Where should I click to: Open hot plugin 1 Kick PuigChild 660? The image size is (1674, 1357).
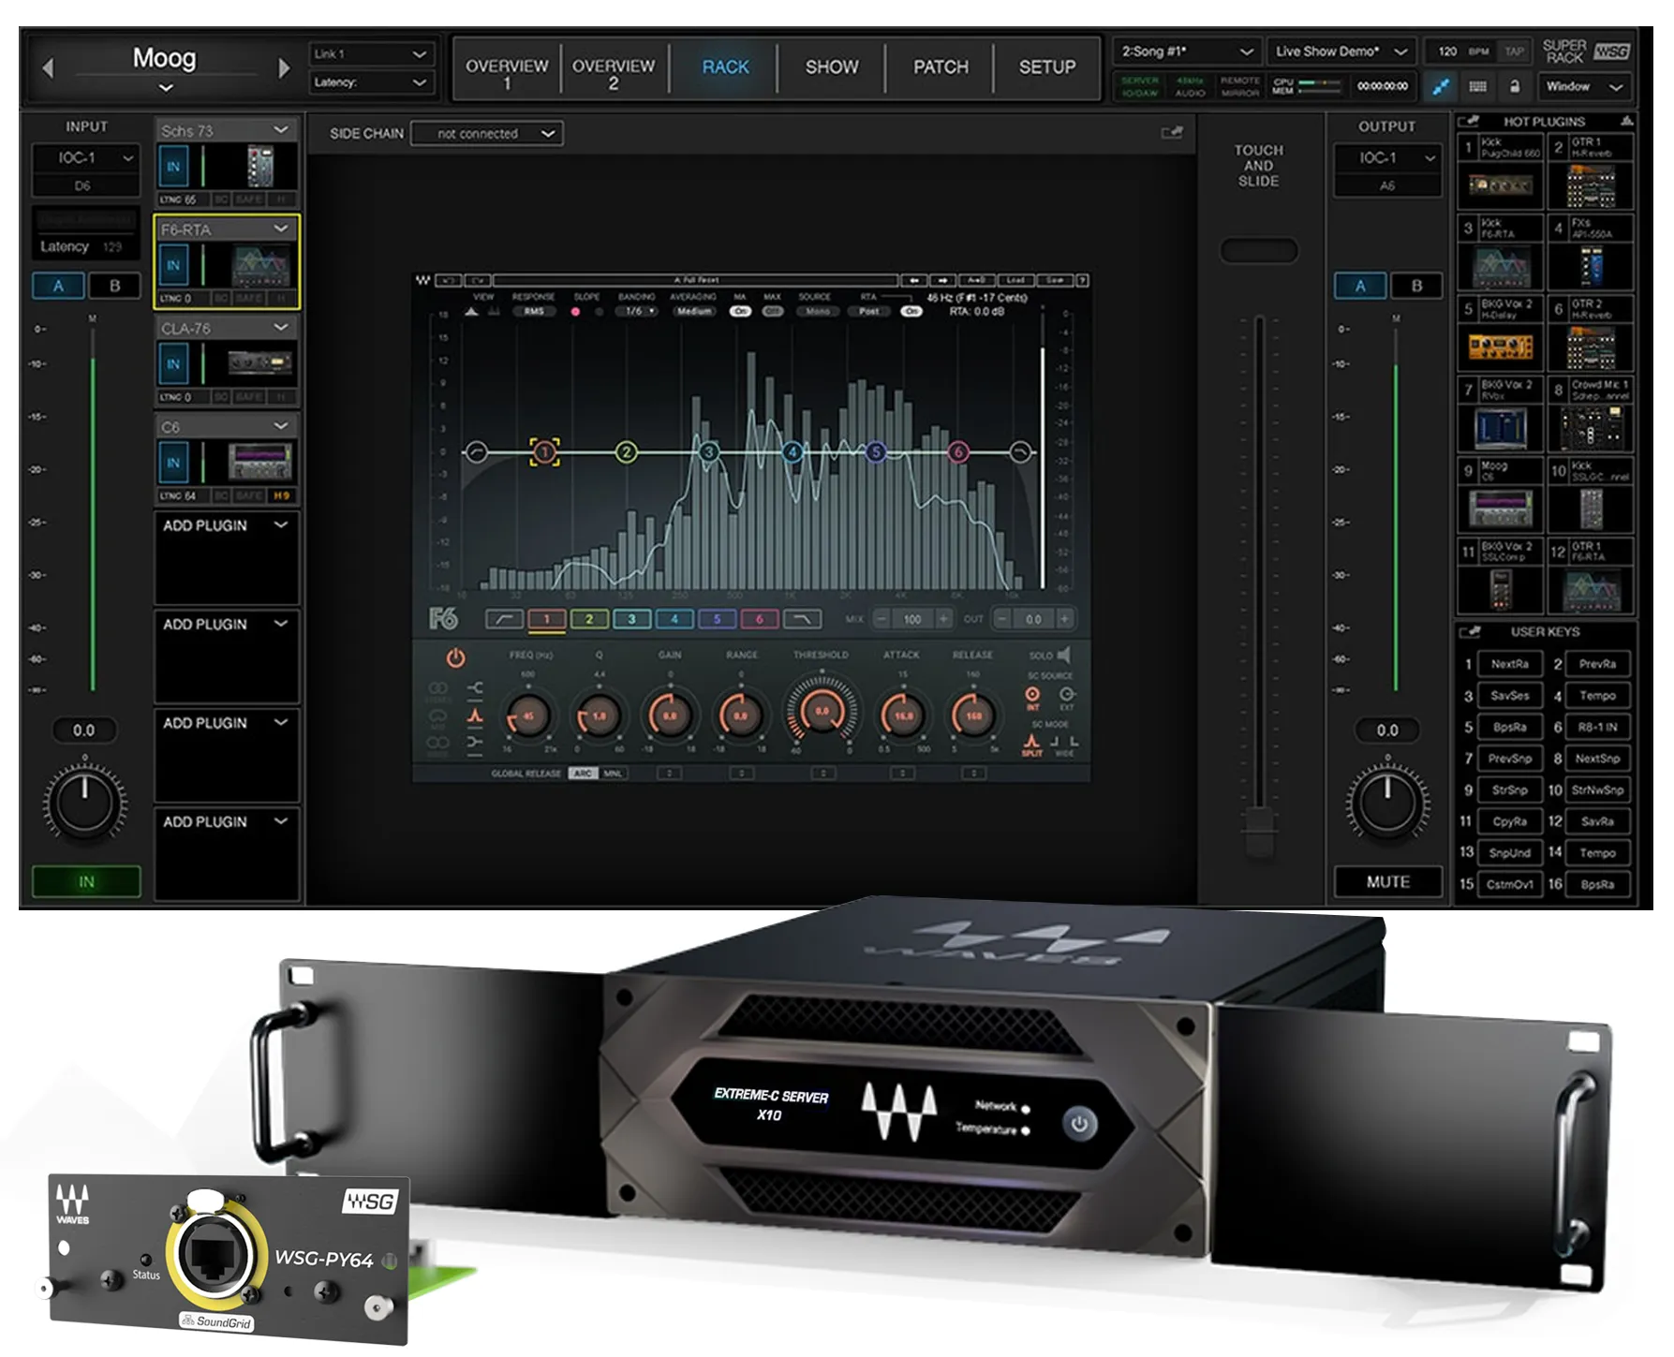[1500, 170]
